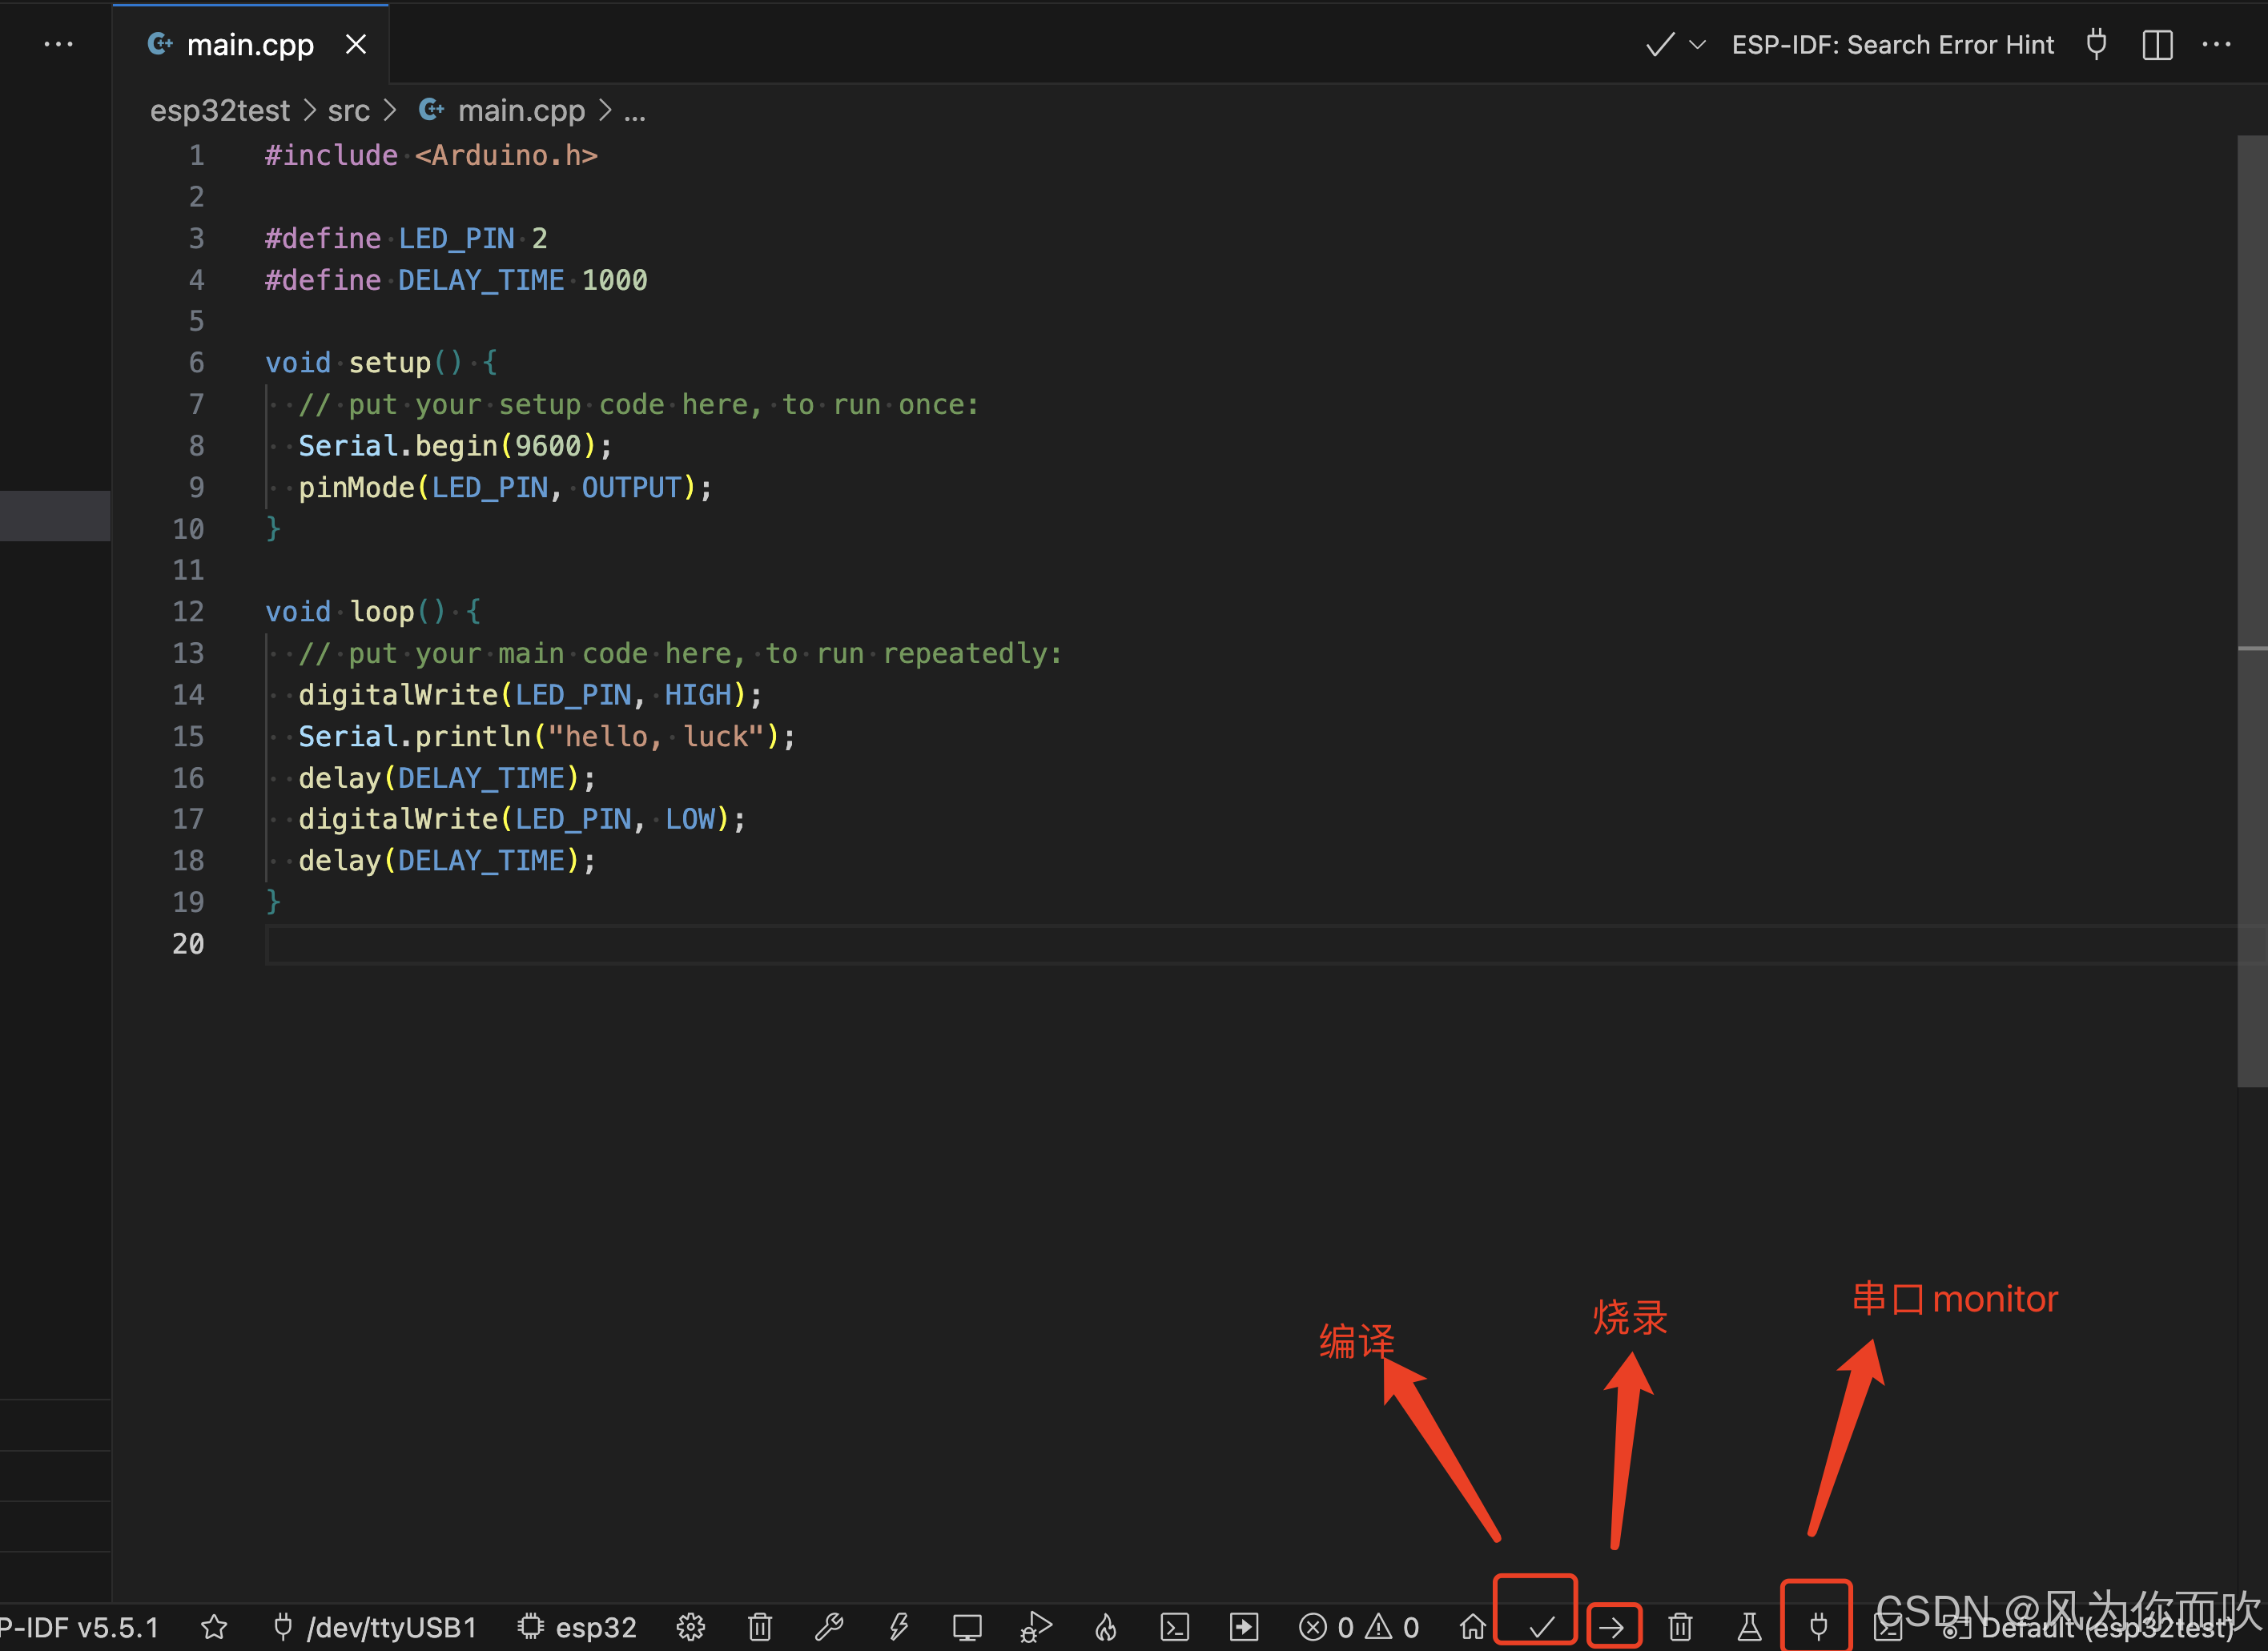This screenshot has height=1651, width=2268.
Task: Click ESP-IDF build wrench icon
Action: click(829, 1627)
